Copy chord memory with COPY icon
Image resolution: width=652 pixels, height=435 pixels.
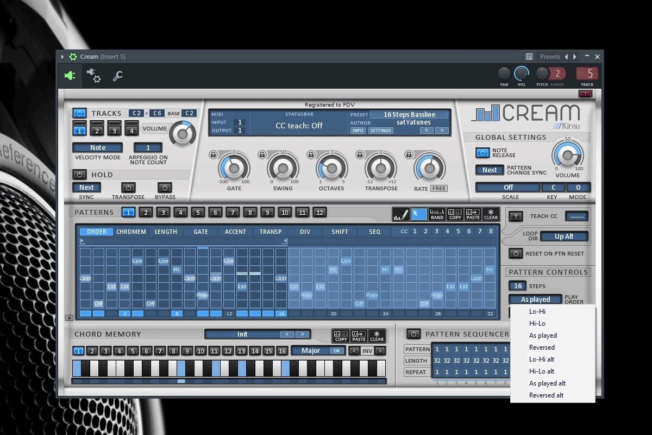click(341, 336)
